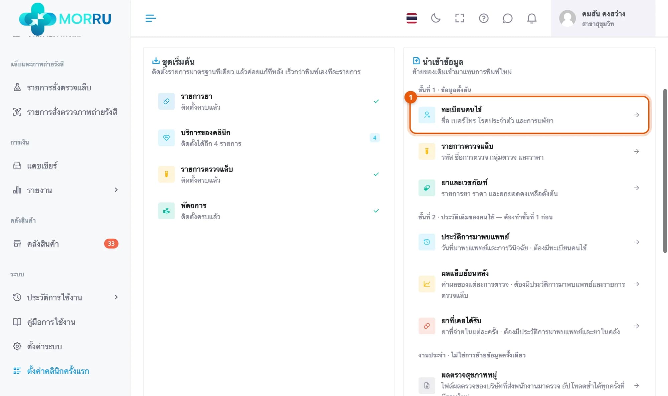Image resolution: width=668 pixels, height=396 pixels.
Task: Open คู่มือการใช้งาน in sidebar
Action: pos(65,322)
